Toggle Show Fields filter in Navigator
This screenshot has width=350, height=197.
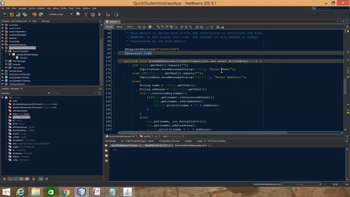10,179
